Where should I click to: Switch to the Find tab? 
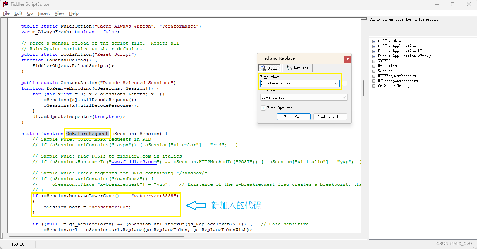pyautogui.click(x=269, y=68)
